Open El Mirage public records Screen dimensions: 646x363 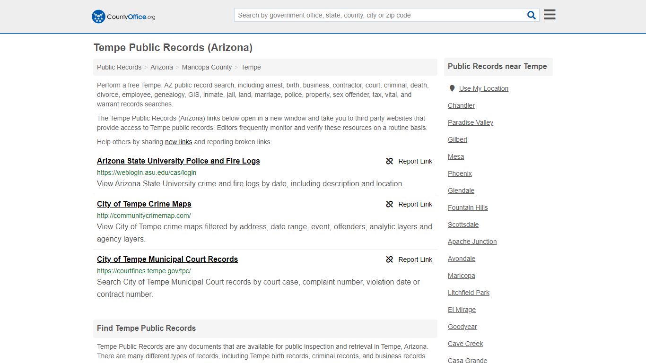pyautogui.click(x=462, y=310)
